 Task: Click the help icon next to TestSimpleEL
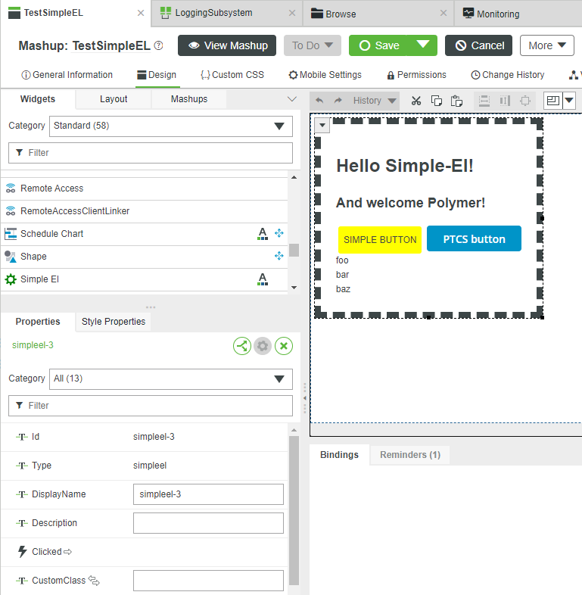point(159,45)
